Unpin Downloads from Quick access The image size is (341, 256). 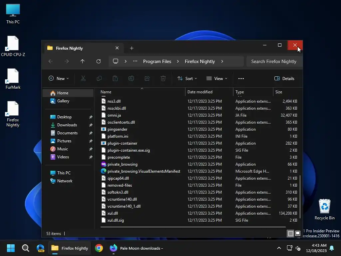91,125
